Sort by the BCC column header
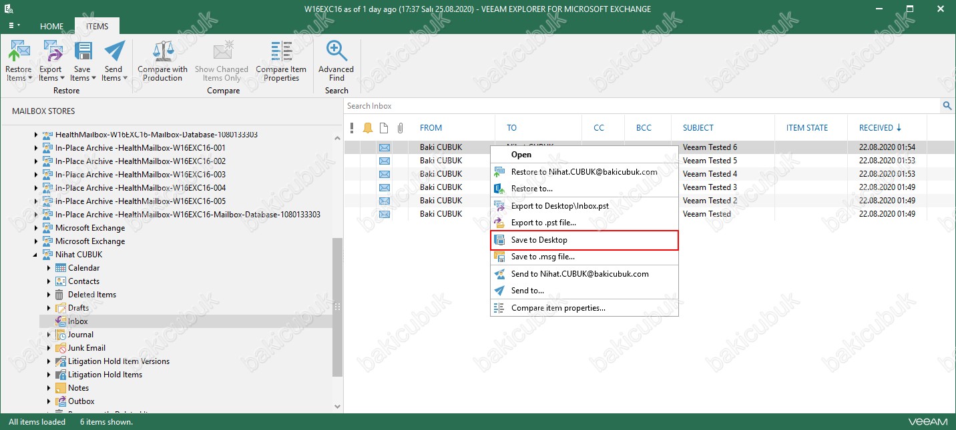 pyautogui.click(x=644, y=128)
